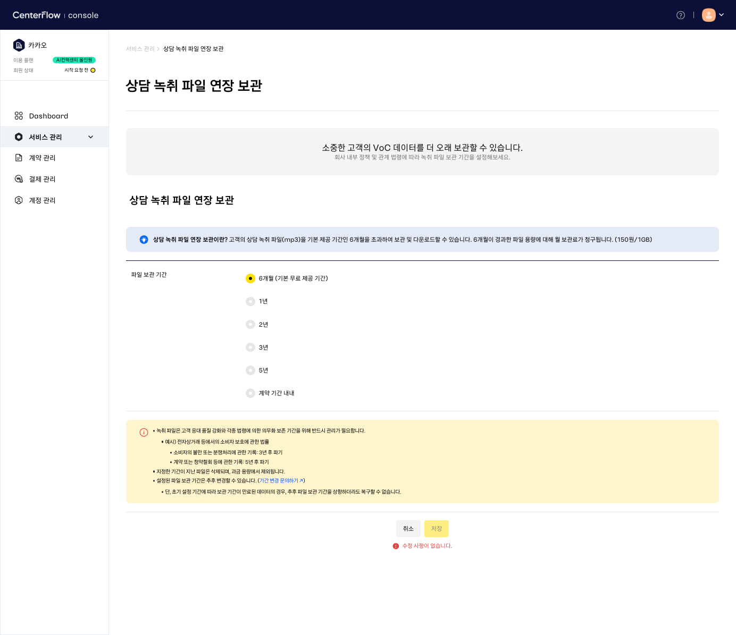Click the 계약 관리 document icon
The image size is (736, 635).
[19, 158]
